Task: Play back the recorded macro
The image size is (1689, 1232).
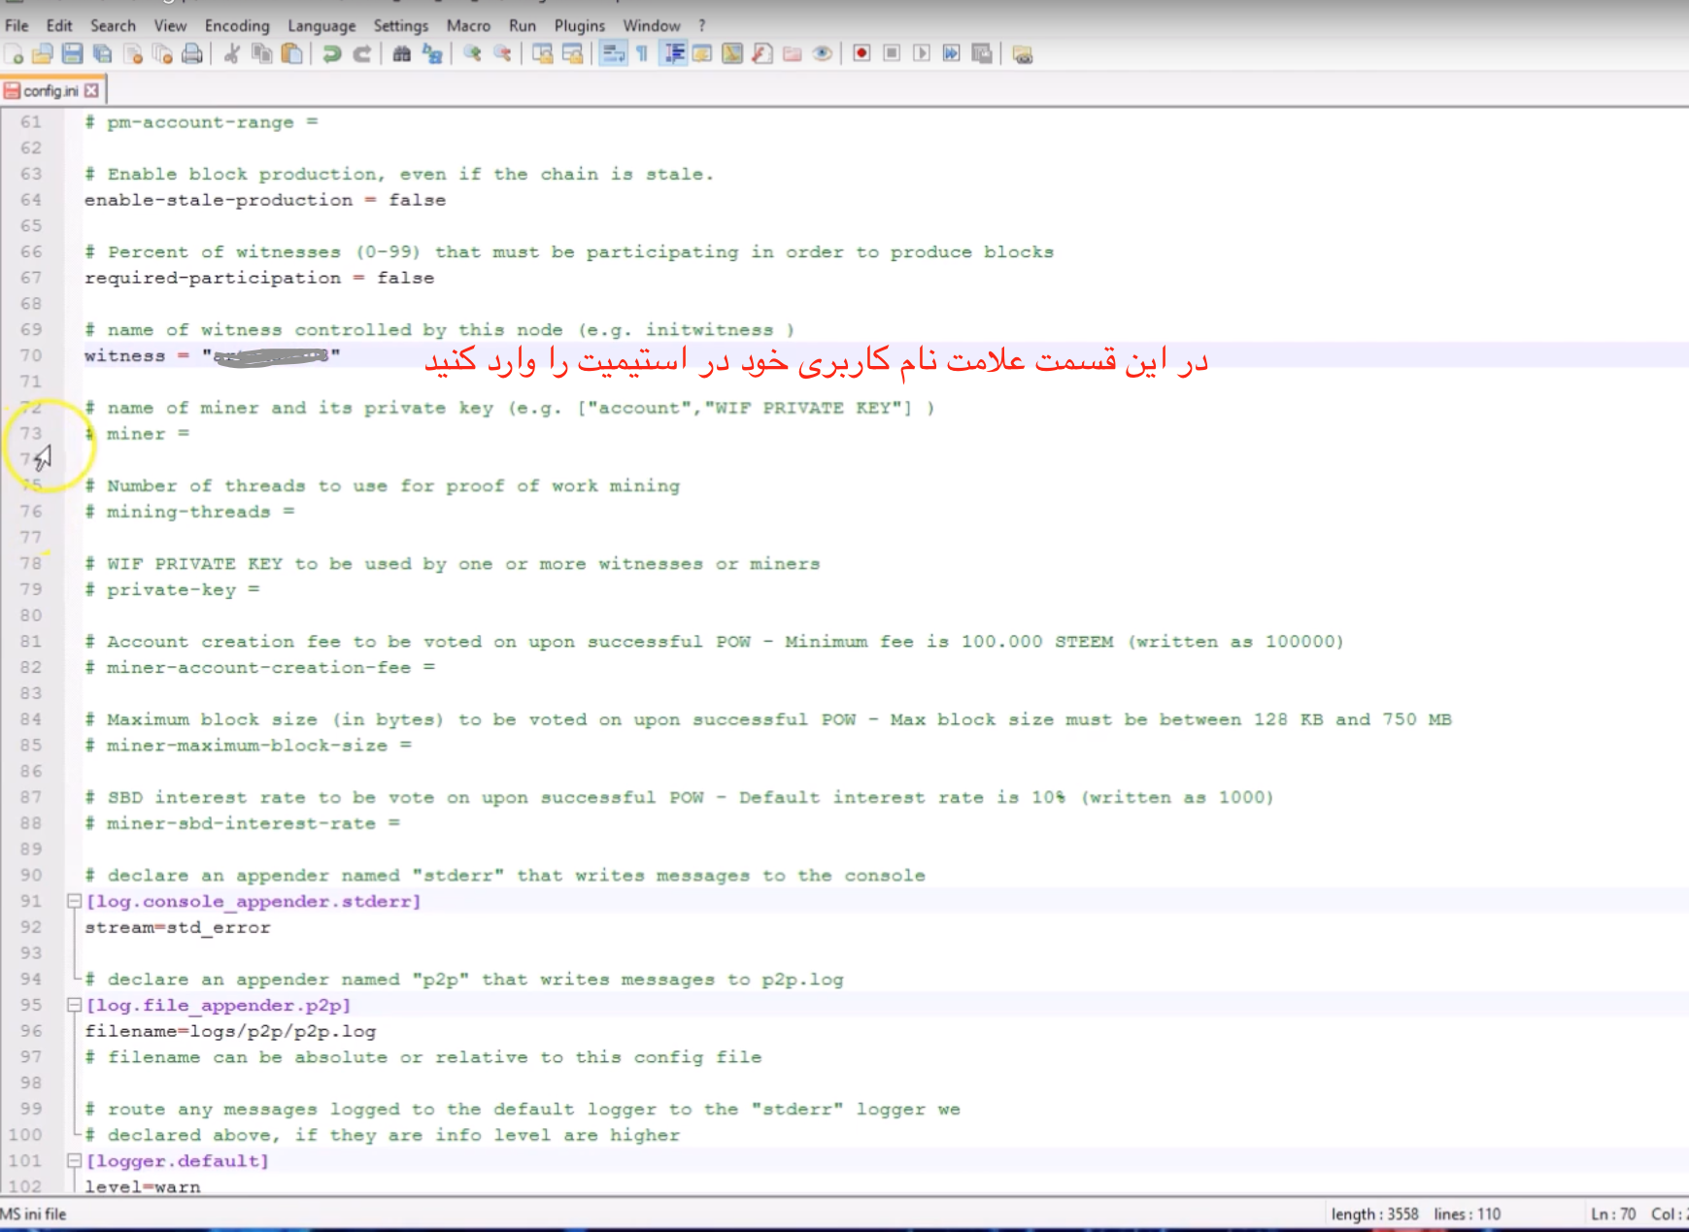Action: 922,53
